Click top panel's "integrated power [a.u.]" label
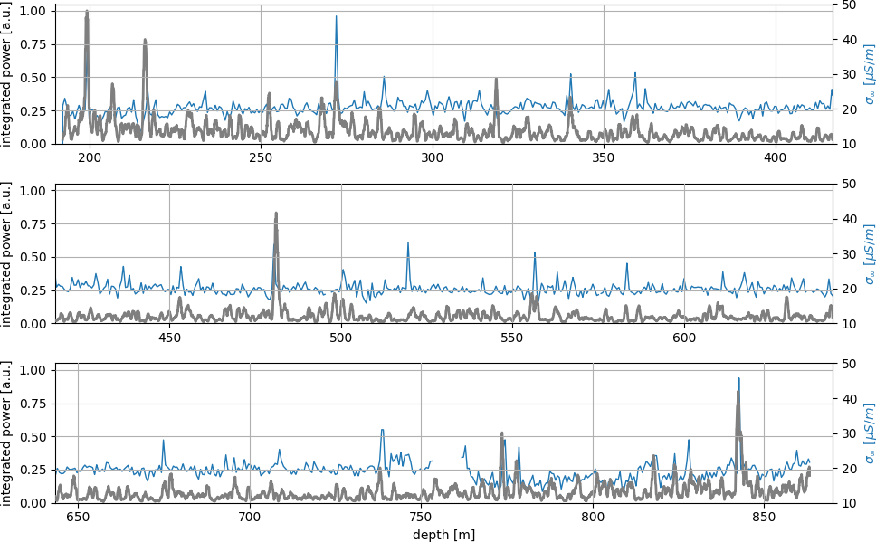 coord(7,75)
